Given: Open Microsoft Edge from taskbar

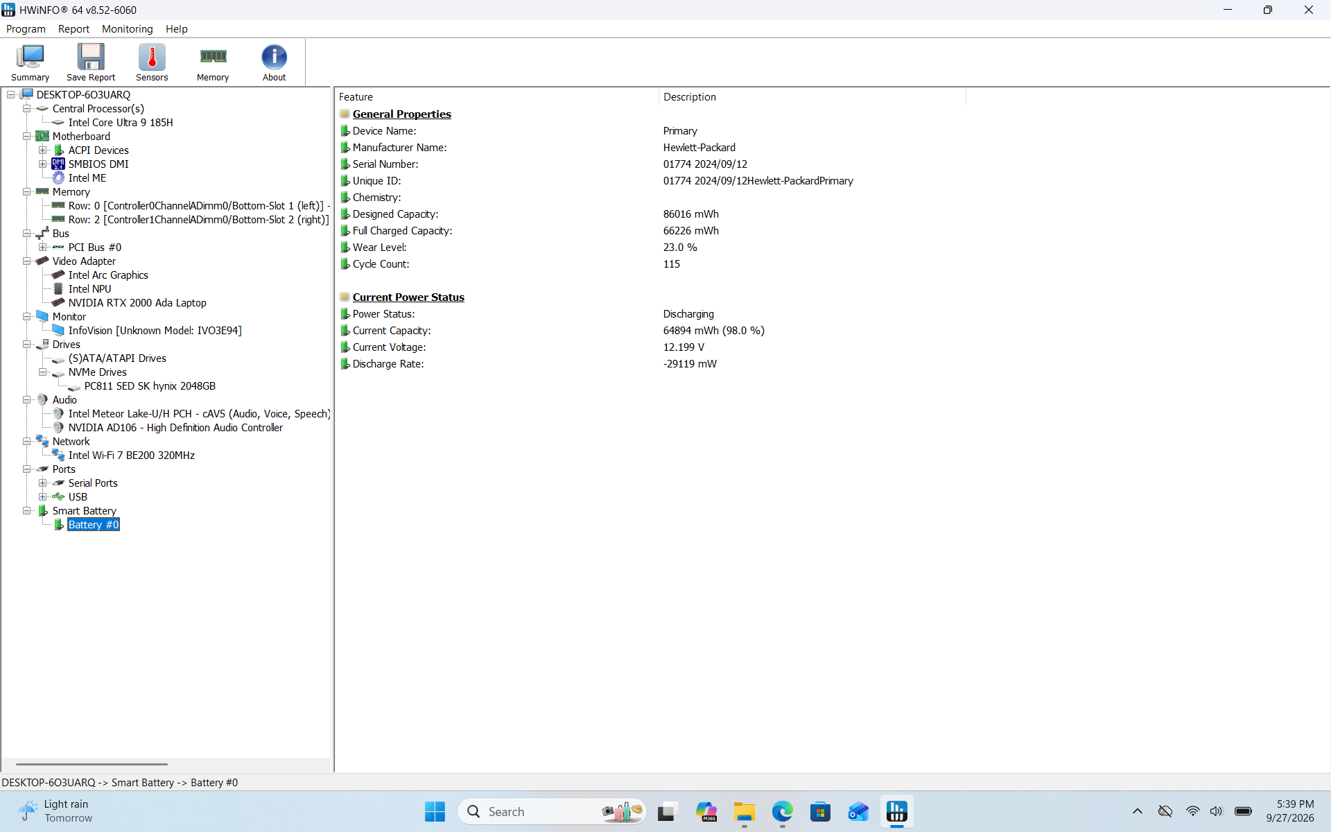Looking at the screenshot, I should pos(783,811).
